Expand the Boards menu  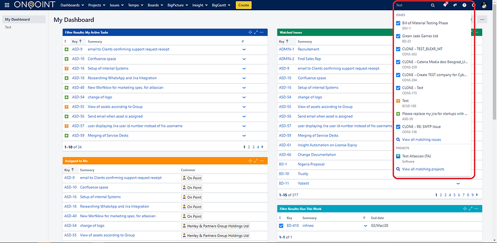155,5
